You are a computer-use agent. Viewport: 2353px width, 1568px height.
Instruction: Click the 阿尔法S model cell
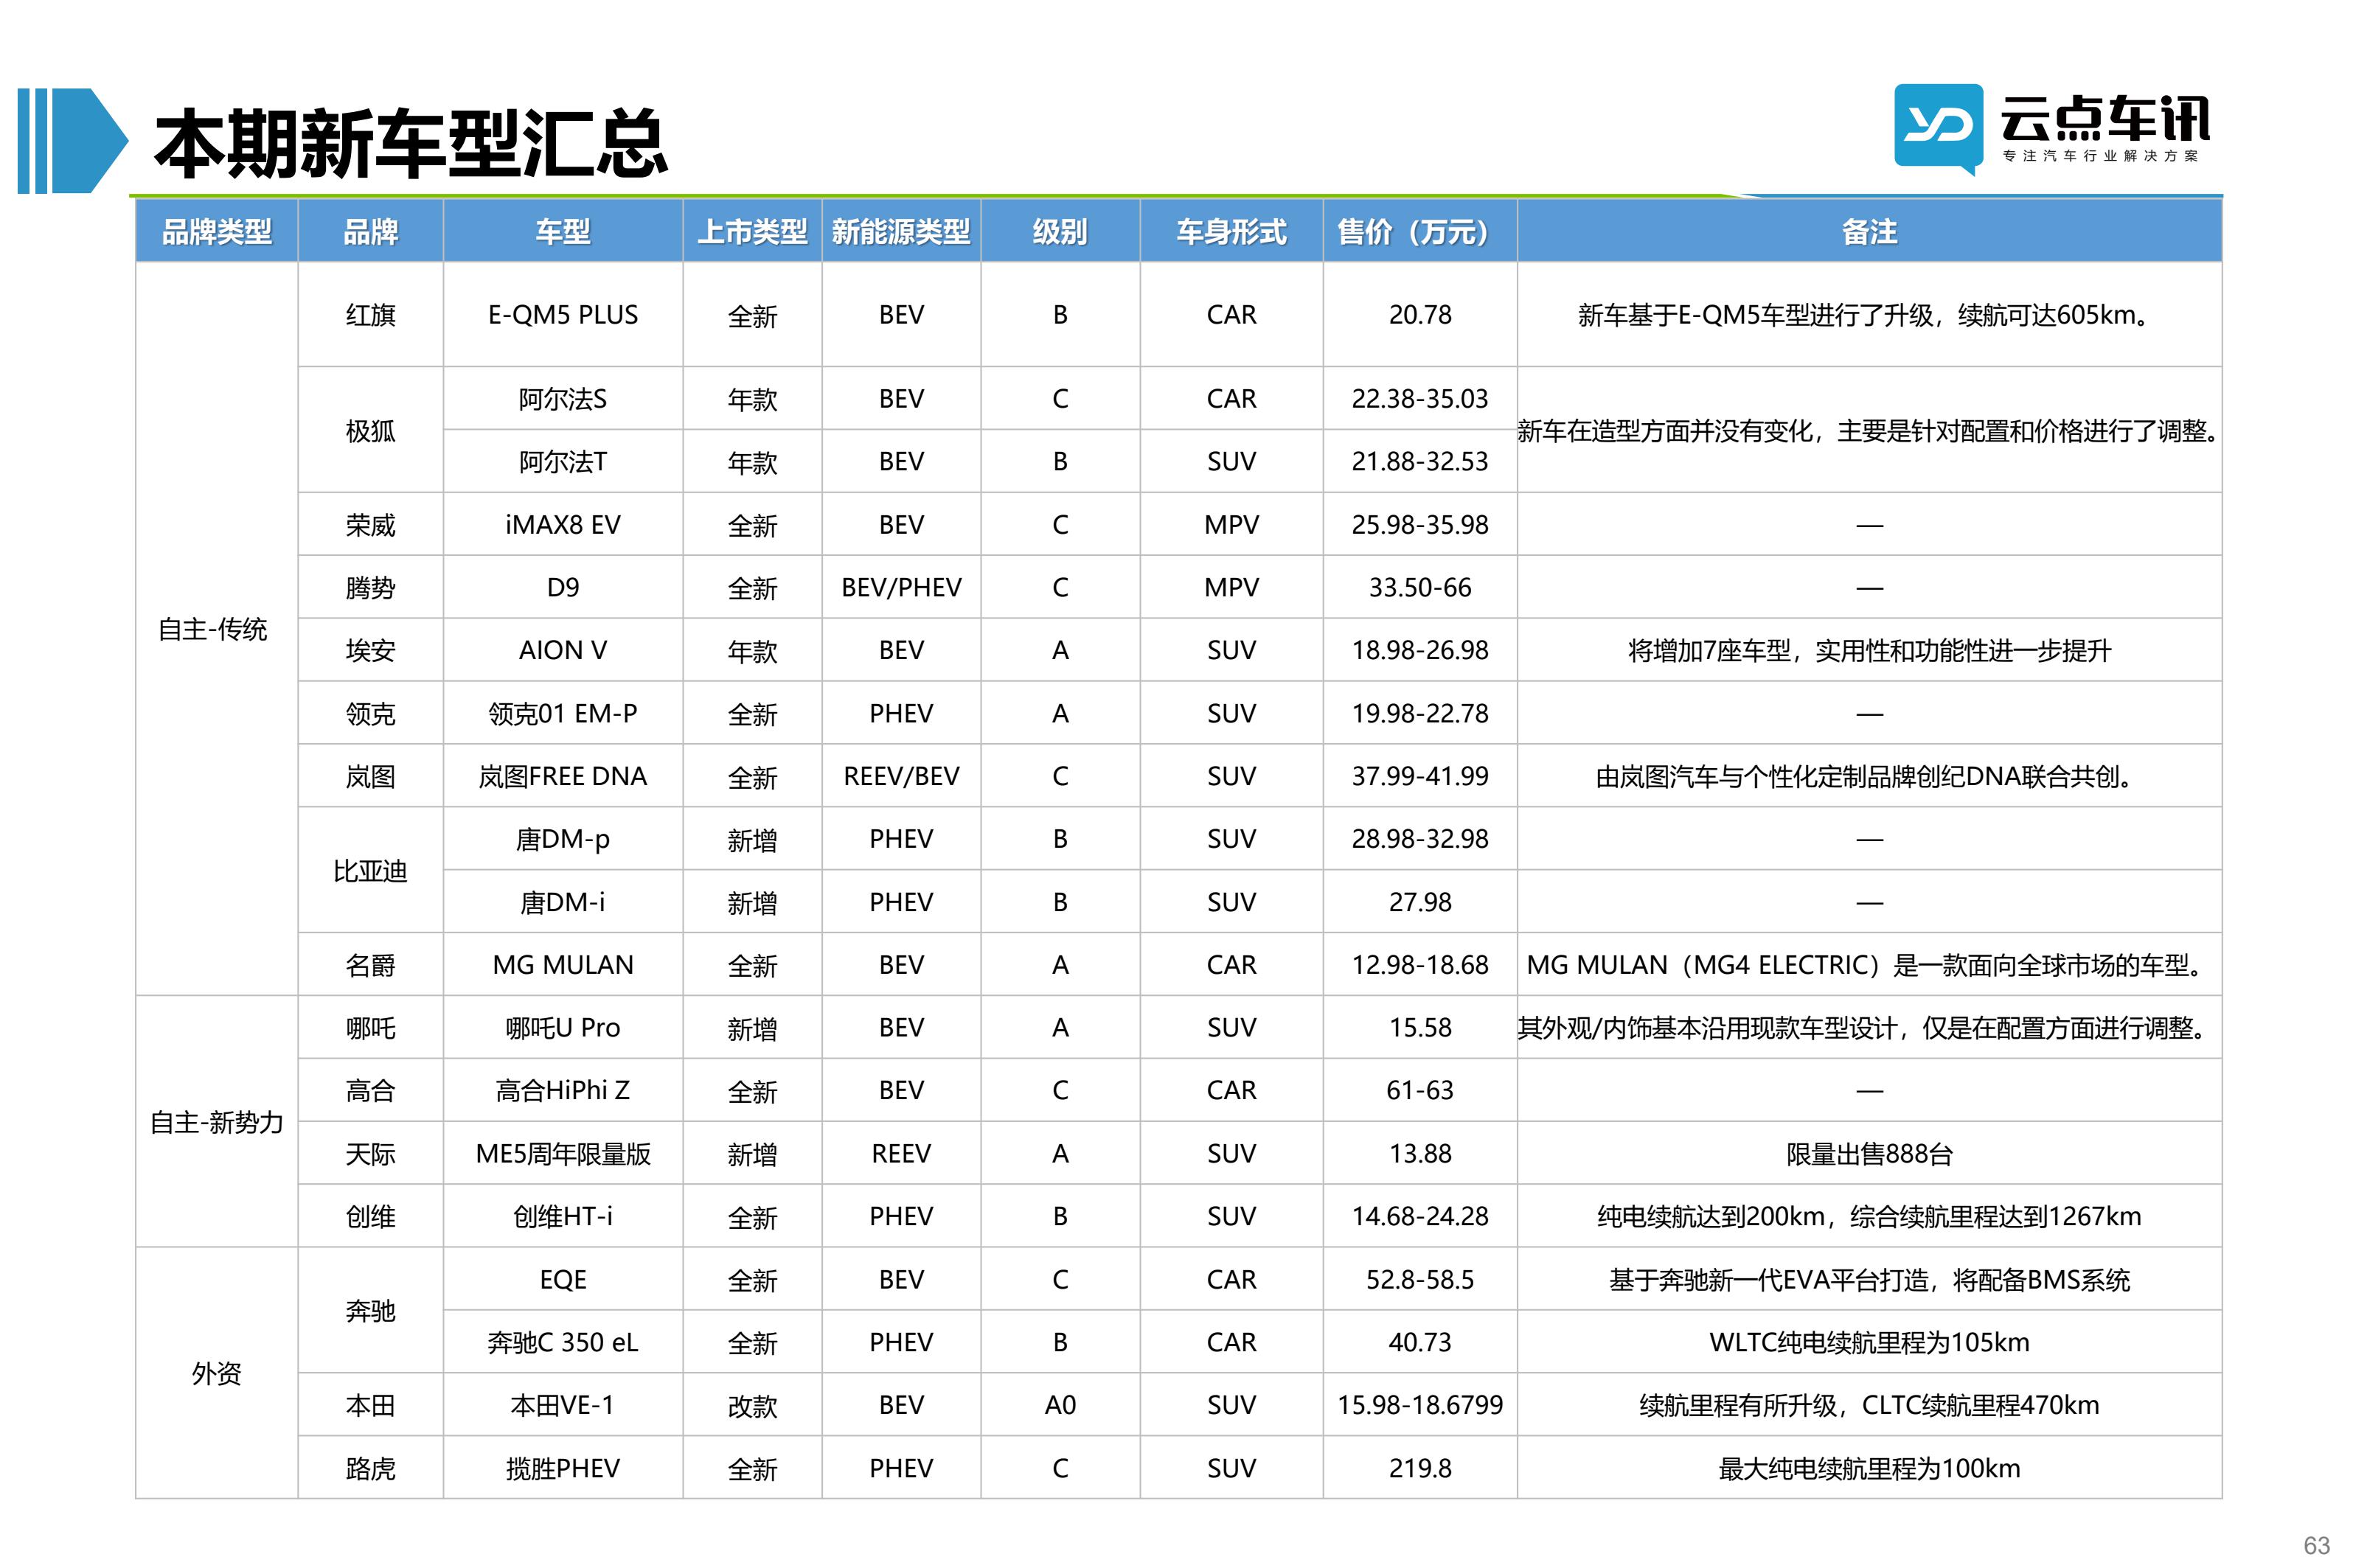(x=563, y=399)
